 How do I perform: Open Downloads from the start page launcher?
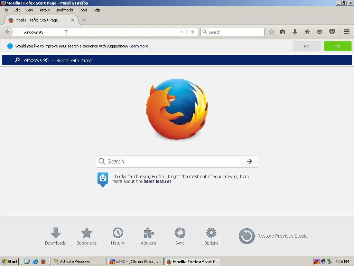(55, 236)
